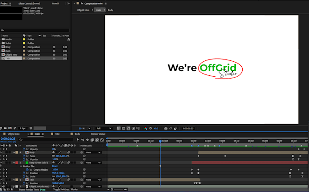The image size is (309, 192).
Task: Click the draft 3D lightning icon
Action: click(x=78, y=140)
